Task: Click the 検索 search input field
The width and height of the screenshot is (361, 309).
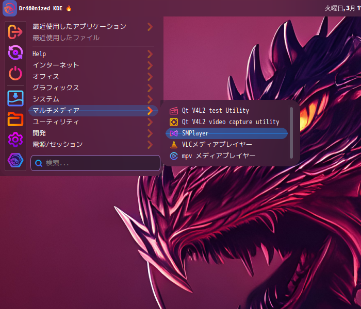Action: coord(95,163)
